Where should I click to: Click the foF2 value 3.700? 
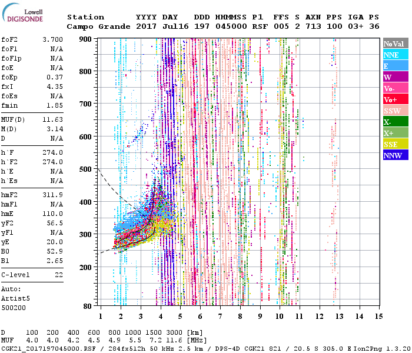click(52, 39)
